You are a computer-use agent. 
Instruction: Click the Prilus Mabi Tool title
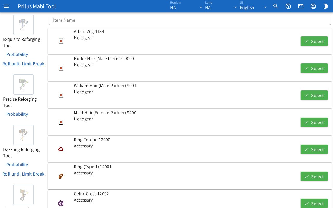click(x=37, y=6)
